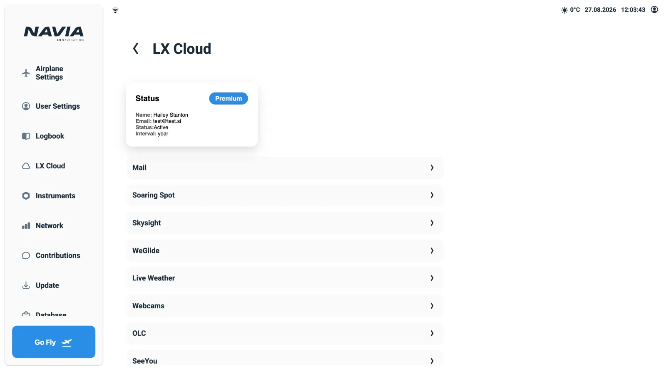Click the NAVIA logo
This screenshot has height=375, width=666.
(54, 33)
